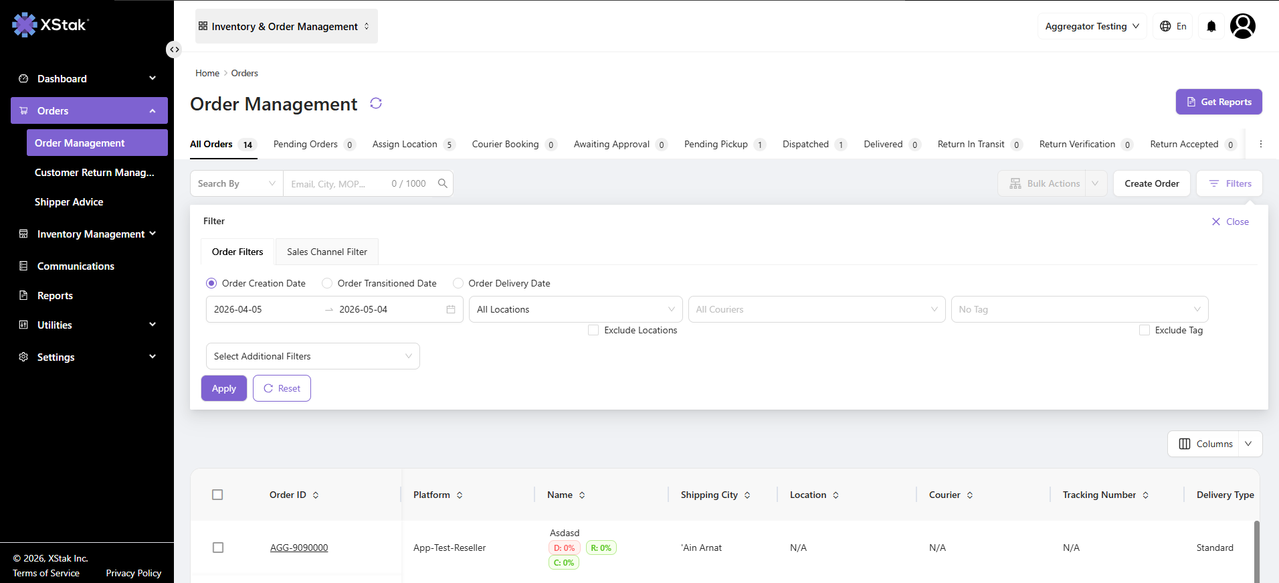This screenshot has width=1279, height=583.
Task: Click the Apply filter button
Action: (x=224, y=388)
